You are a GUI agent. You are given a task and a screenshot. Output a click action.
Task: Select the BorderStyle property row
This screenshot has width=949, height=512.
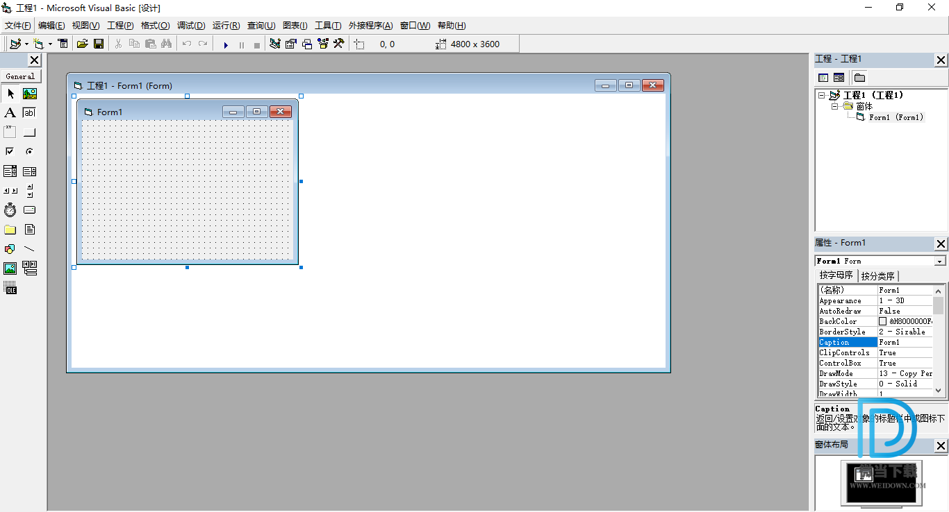[875, 332]
